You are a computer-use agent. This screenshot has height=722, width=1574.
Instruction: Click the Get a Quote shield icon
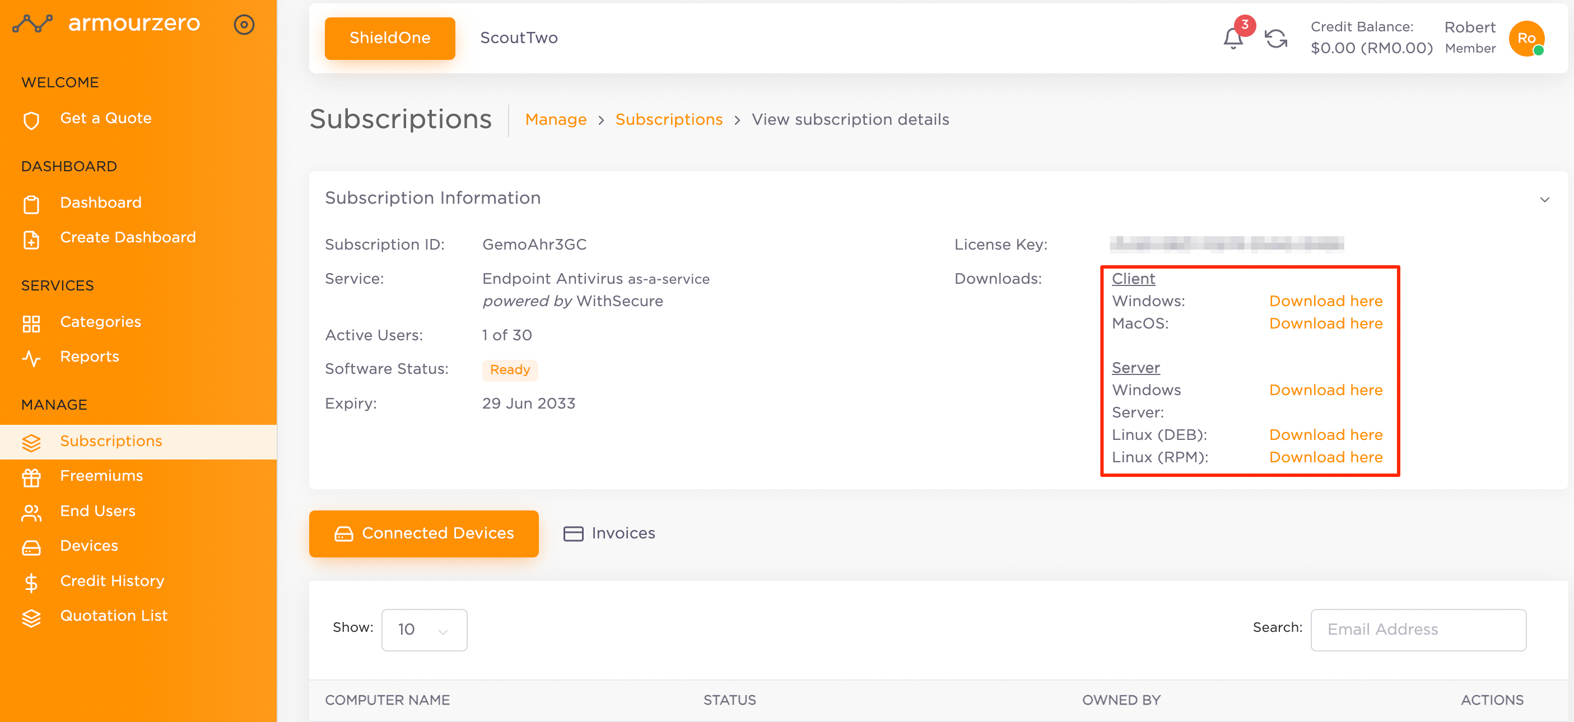point(31,120)
